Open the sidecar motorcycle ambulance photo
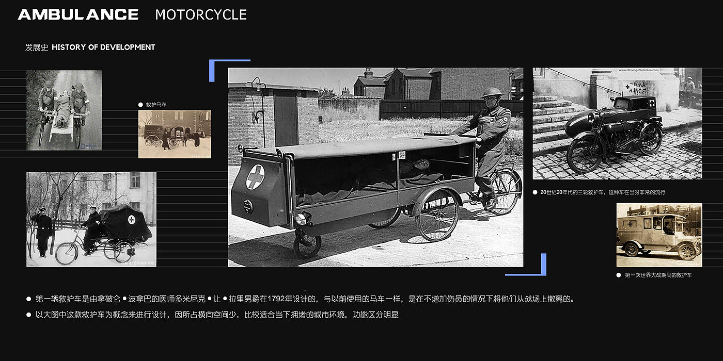723x361 pixels. (617, 124)
